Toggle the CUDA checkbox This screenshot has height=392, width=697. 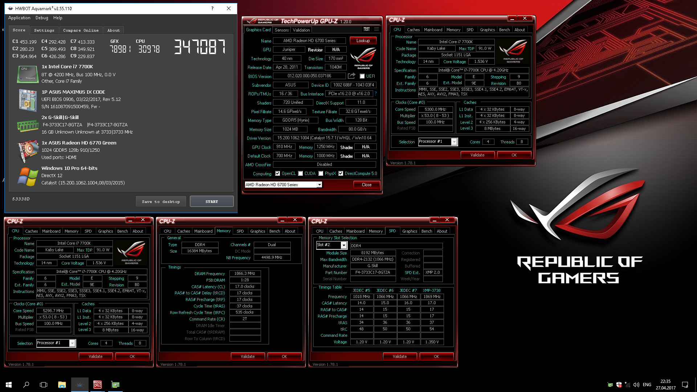tap(301, 173)
